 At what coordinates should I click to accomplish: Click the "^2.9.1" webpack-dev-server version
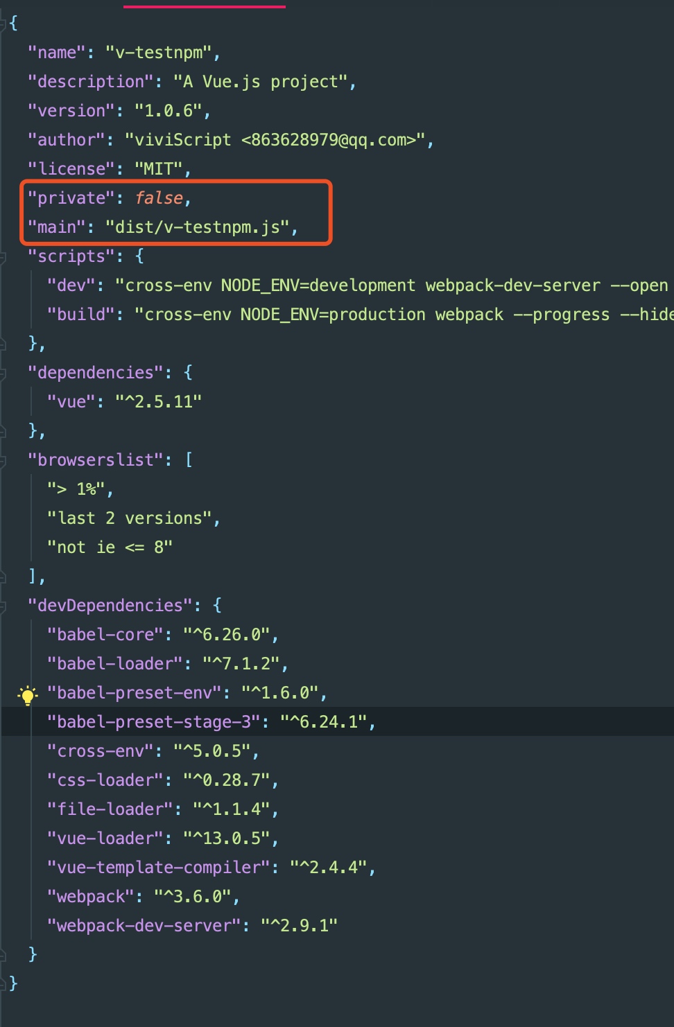point(300,926)
